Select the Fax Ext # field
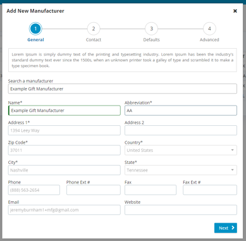246x241 pixels. [210, 190]
